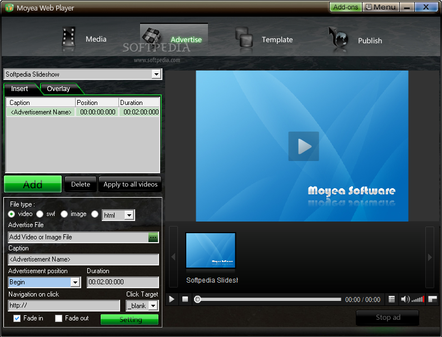Viewport: 442px width, 337px height.
Task: Click the Moyea Web Player title bar logo
Action: [9, 8]
